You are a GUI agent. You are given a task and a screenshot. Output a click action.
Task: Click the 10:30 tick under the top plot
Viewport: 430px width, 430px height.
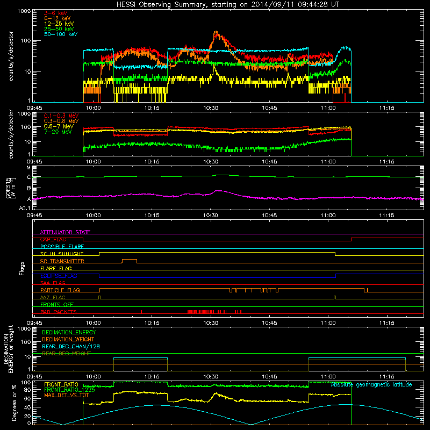(211, 108)
